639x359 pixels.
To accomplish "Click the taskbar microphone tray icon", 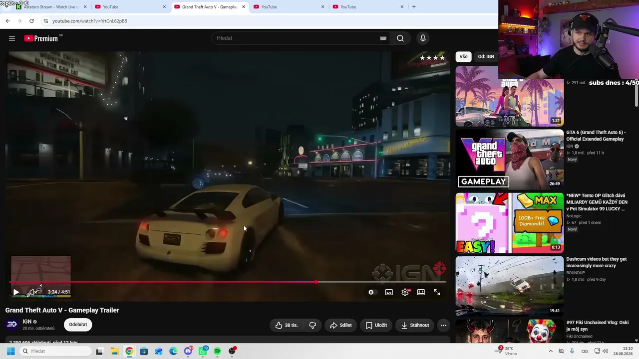I will pyautogui.click(x=572, y=352).
